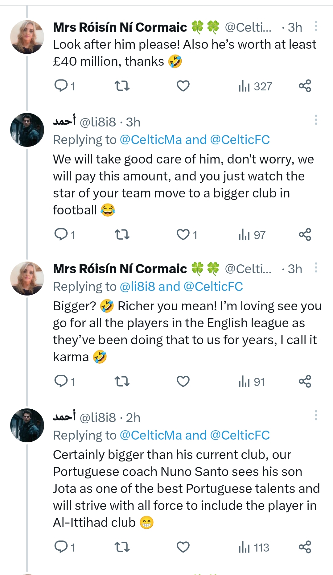The height and width of the screenshot is (575, 333).
Task: Open أحمد's avatar on the 3h tweet
Action: click(27, 130)
